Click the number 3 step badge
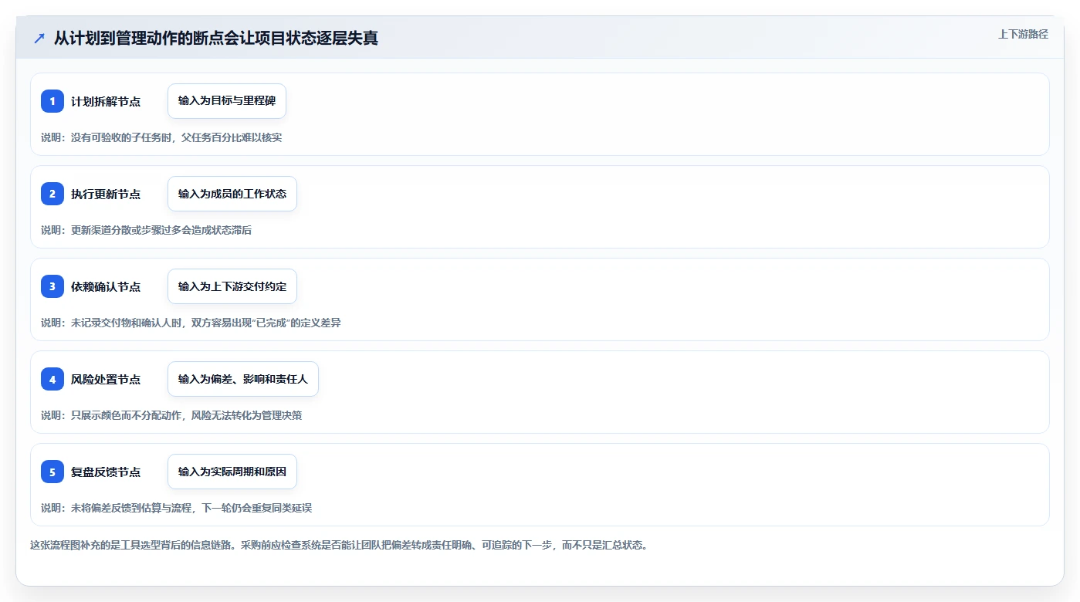This screenshot has width=1080, height=602. pyautogui.click(x=52, y=286)
